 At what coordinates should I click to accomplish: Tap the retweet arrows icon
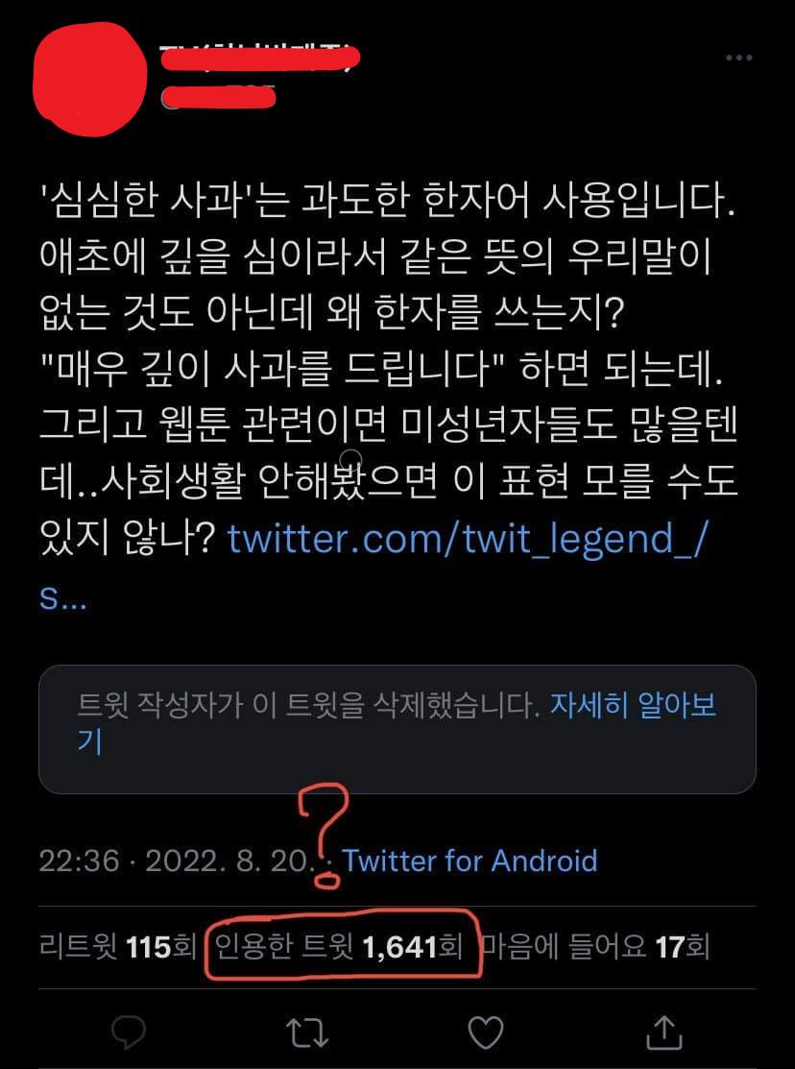[307, 1033]
